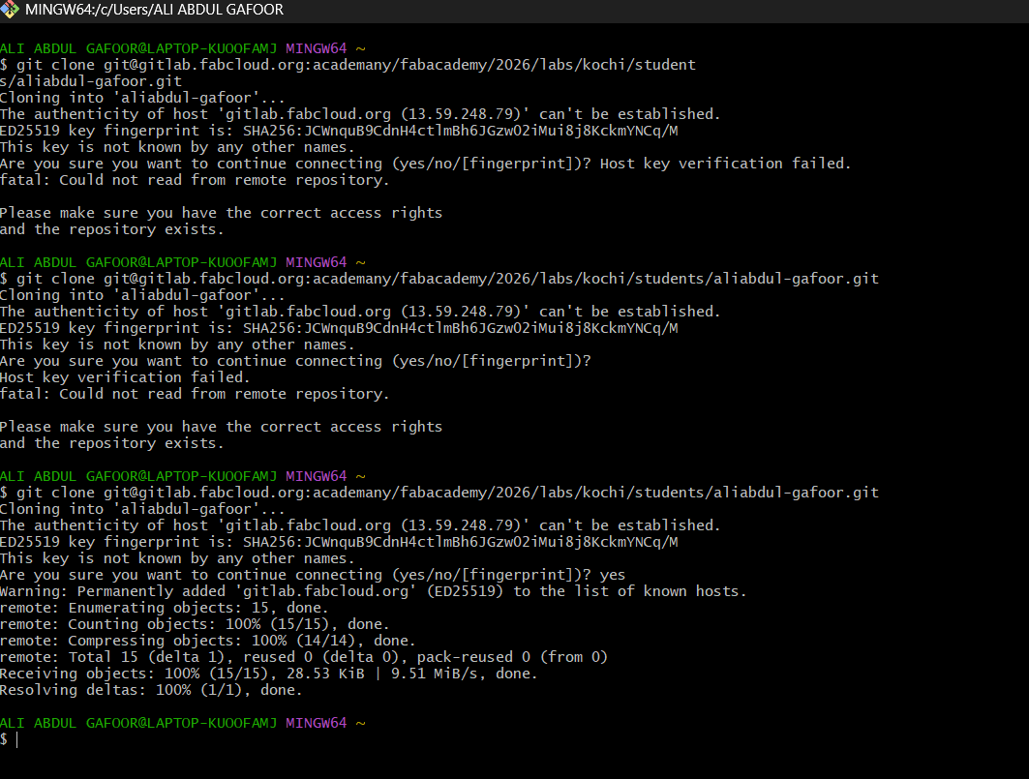Click the dollar sign on the final line
This screenshot has width=1029, height=779.
point(5,739)
